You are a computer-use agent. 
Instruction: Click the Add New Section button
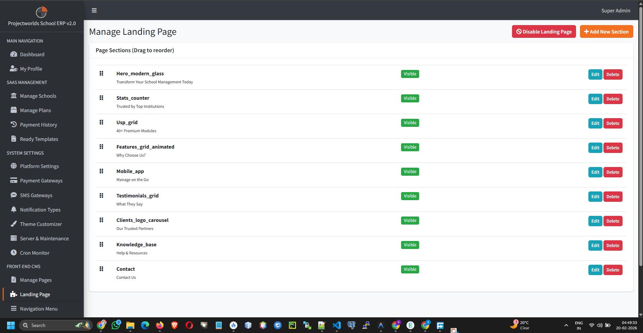(x=606, y=31)
